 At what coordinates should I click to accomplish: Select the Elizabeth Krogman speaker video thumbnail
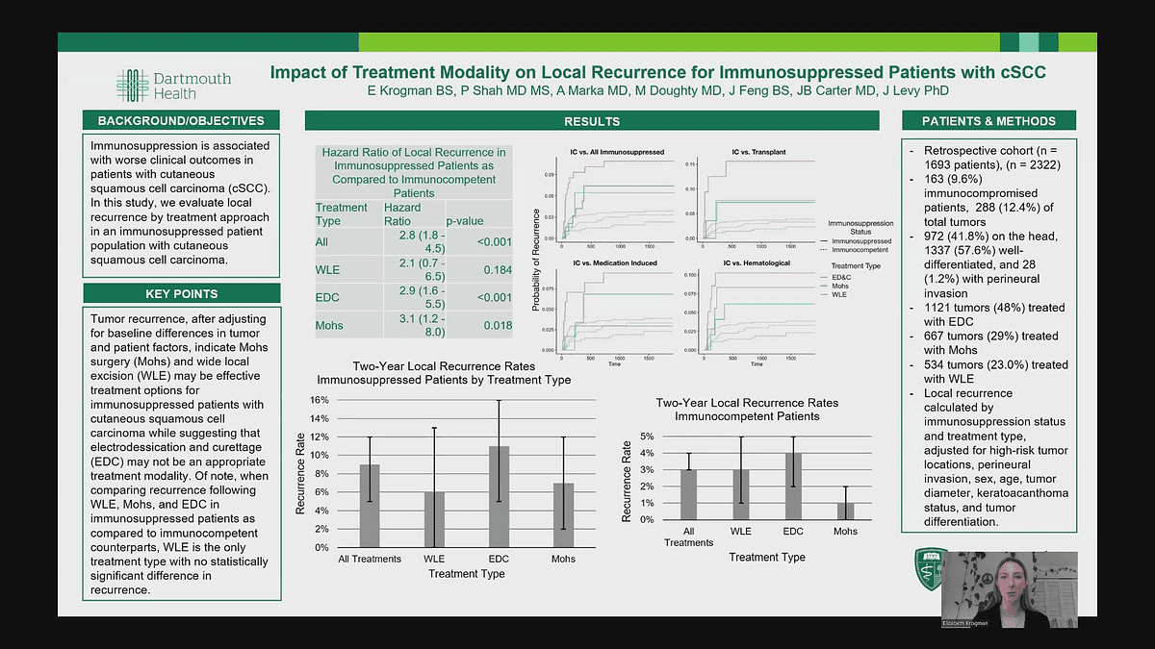[x=1009, y=590]
